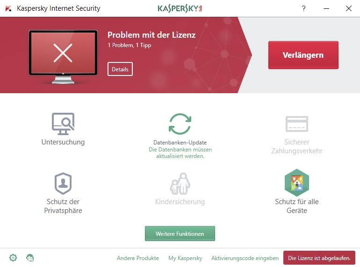
Task: Minimize the Kaspersky window
Action: point(326,8)
